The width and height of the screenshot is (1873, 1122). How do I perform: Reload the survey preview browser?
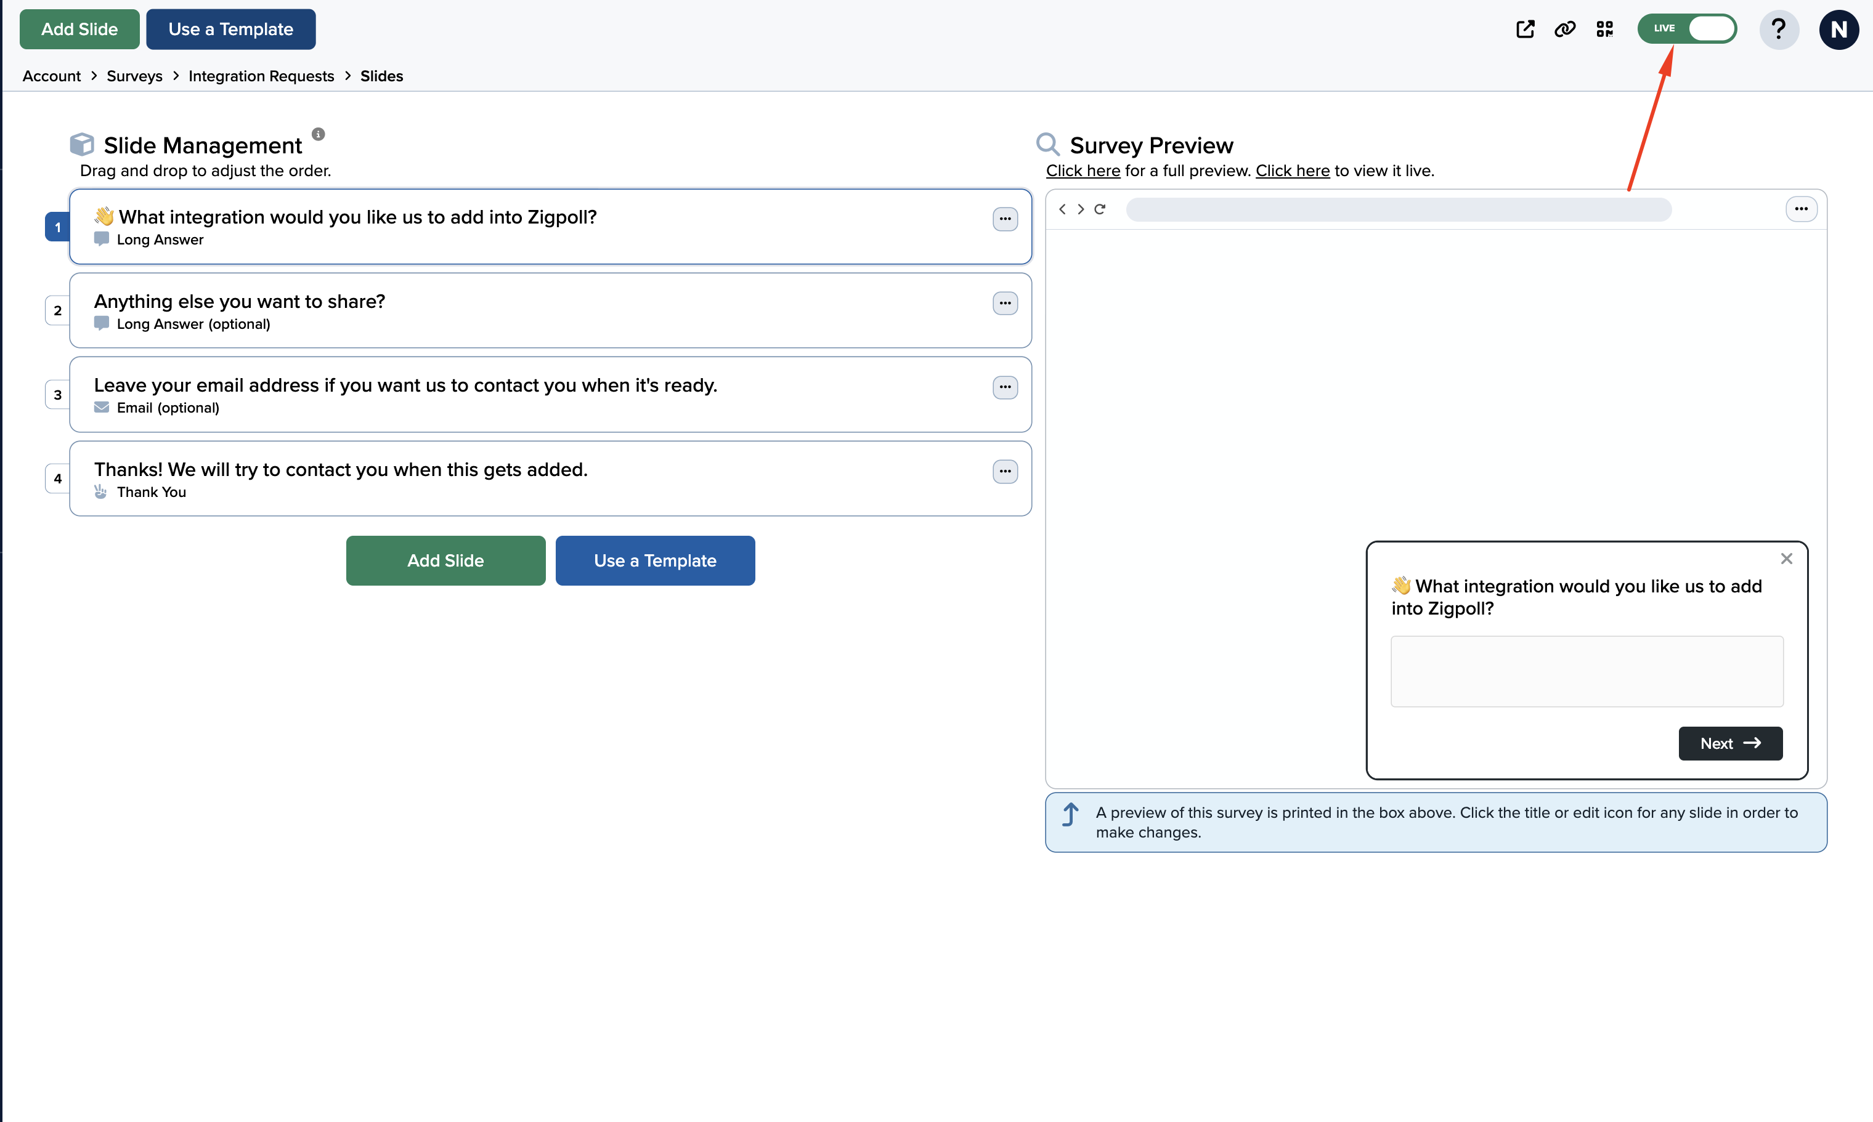pyautogui.click(x=1100, y=209)
